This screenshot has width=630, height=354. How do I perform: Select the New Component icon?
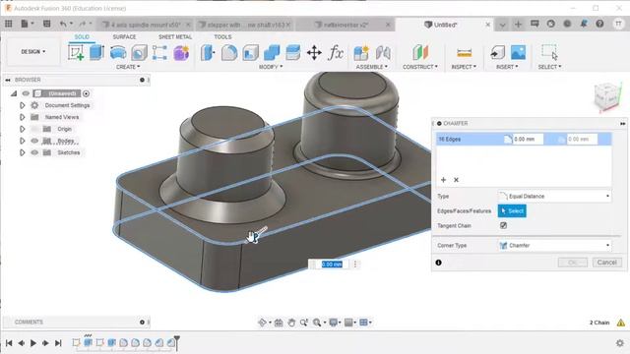361,52
